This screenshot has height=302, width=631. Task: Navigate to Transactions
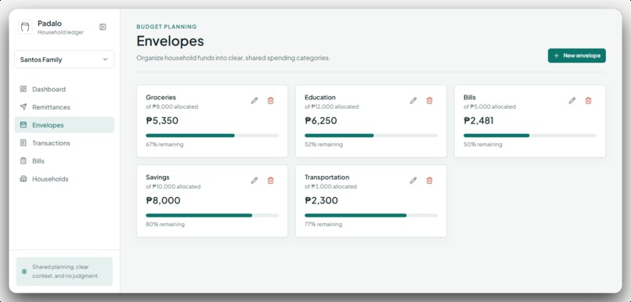tap(64, 142)
